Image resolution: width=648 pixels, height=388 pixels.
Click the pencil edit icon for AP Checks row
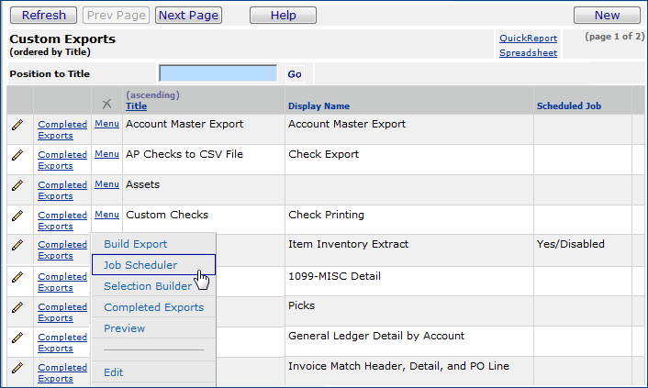point(17,156)
